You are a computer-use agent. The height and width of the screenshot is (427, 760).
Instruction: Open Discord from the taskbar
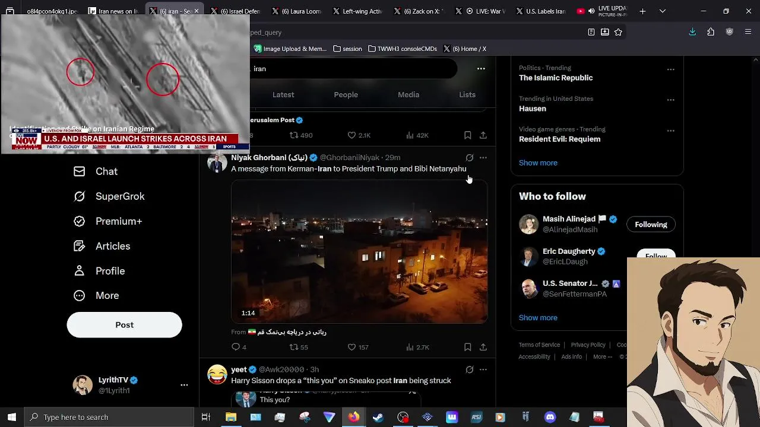[550, 417]
